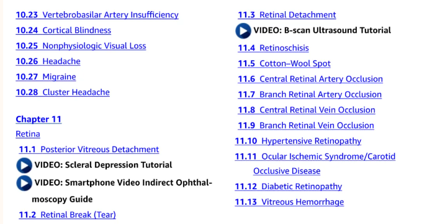Open 11.13 Vitreous Hemorrhage
The height and width of the screenshot is (224, 422).
pyautogui.click(x=289, y=202)
